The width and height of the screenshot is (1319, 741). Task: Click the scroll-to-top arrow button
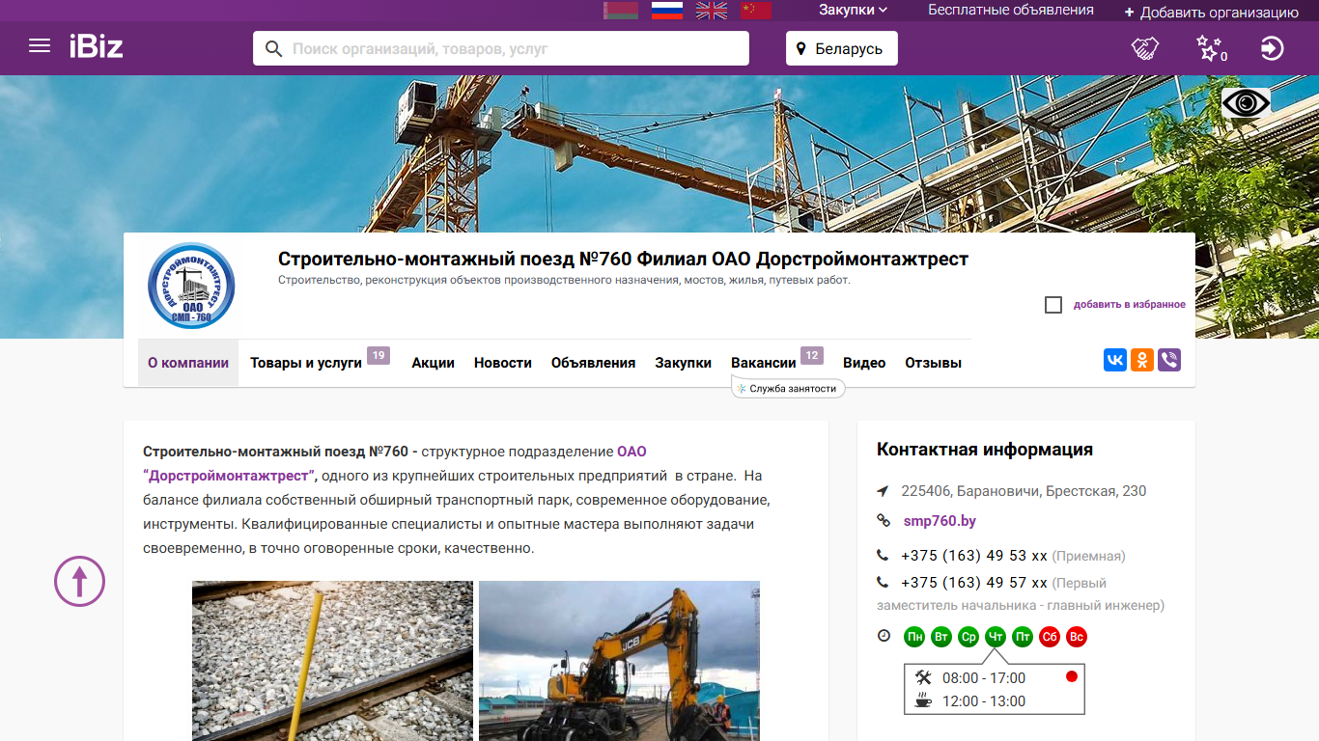point(79,581)
